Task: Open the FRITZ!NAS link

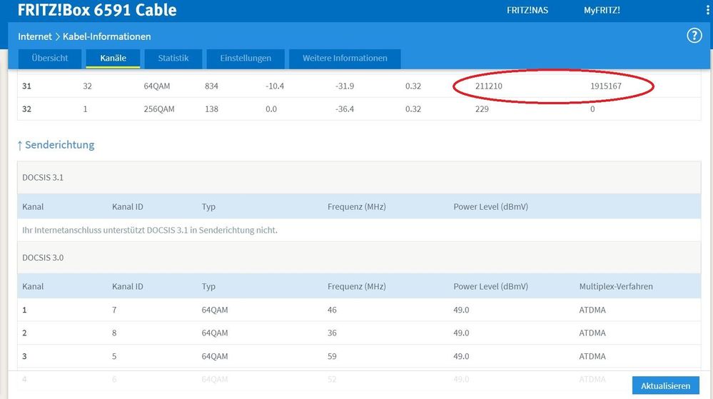Action: (527, 11)
